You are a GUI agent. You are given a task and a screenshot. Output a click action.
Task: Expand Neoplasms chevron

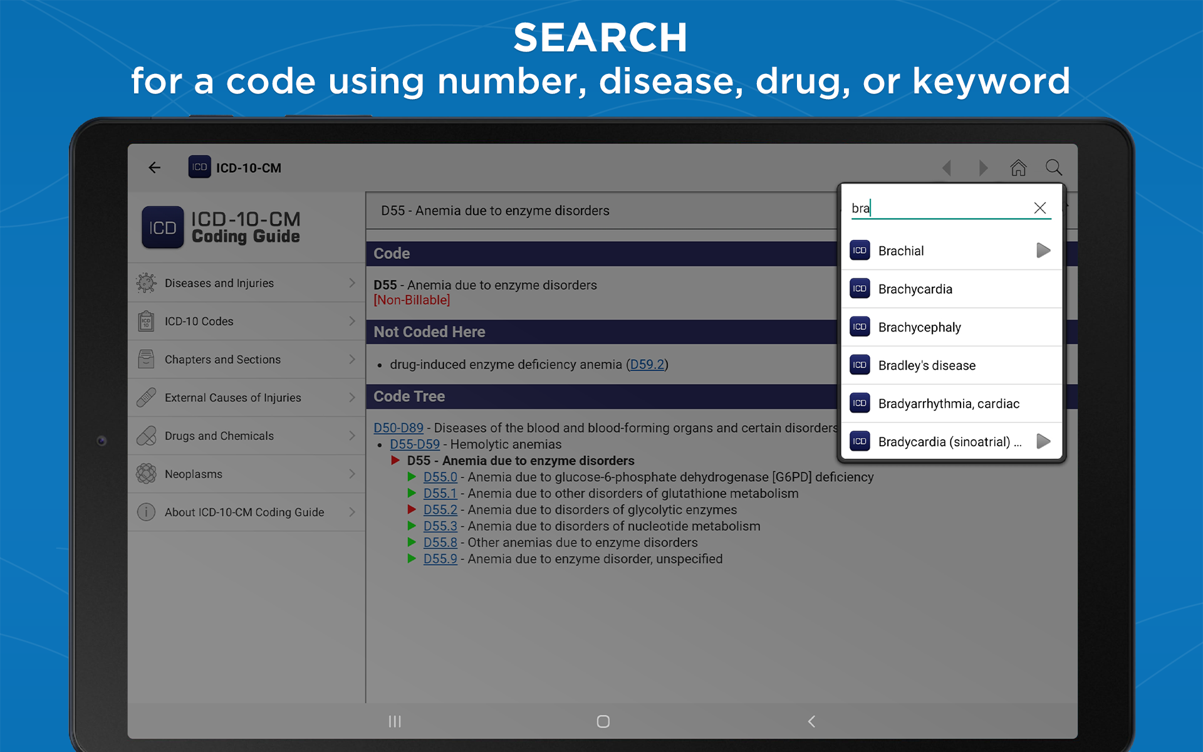(x=352, y=474)
